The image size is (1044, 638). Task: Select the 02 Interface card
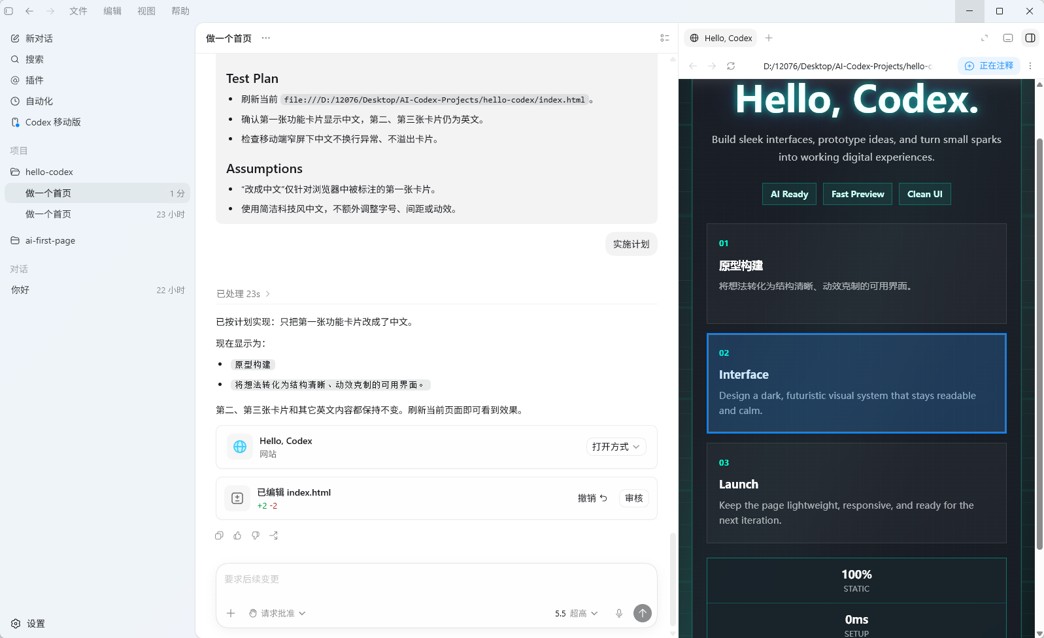pyautogui.click(x=856, y=383)
